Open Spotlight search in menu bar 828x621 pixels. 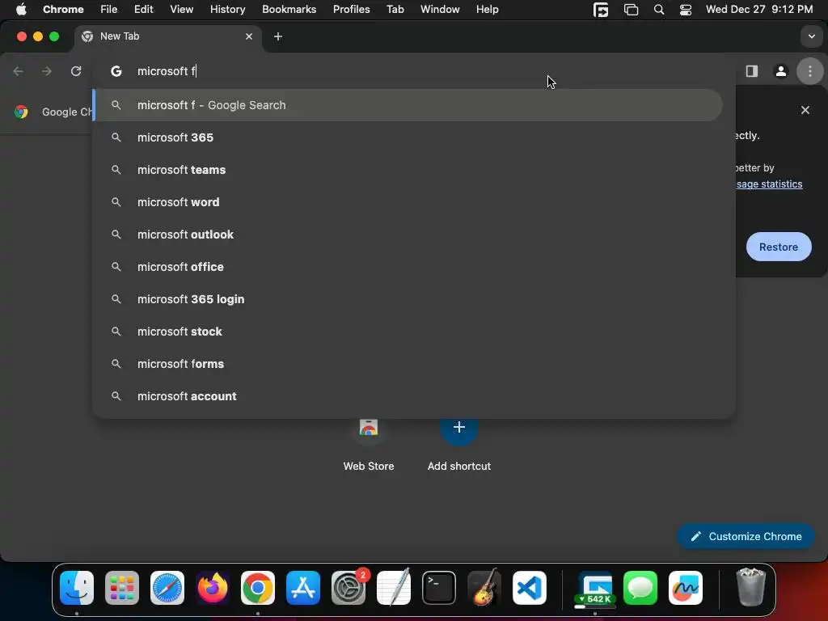(x=658, y=10)
